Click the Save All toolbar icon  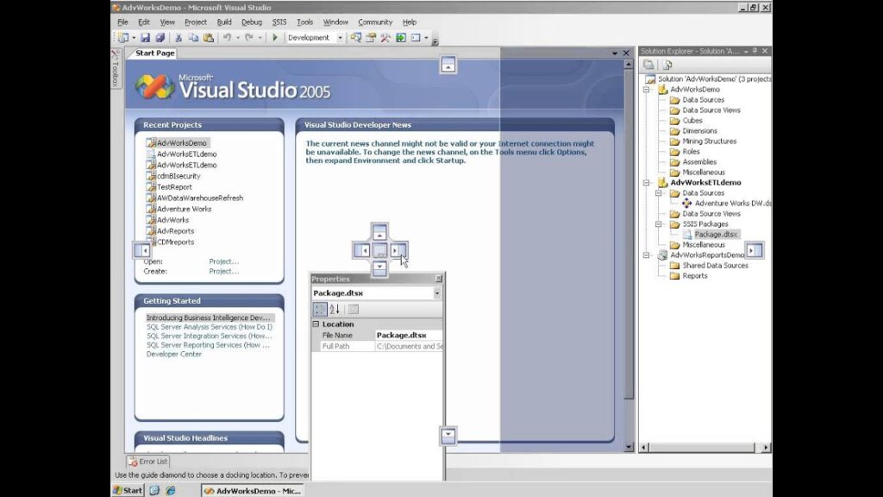tap(159, 37)
